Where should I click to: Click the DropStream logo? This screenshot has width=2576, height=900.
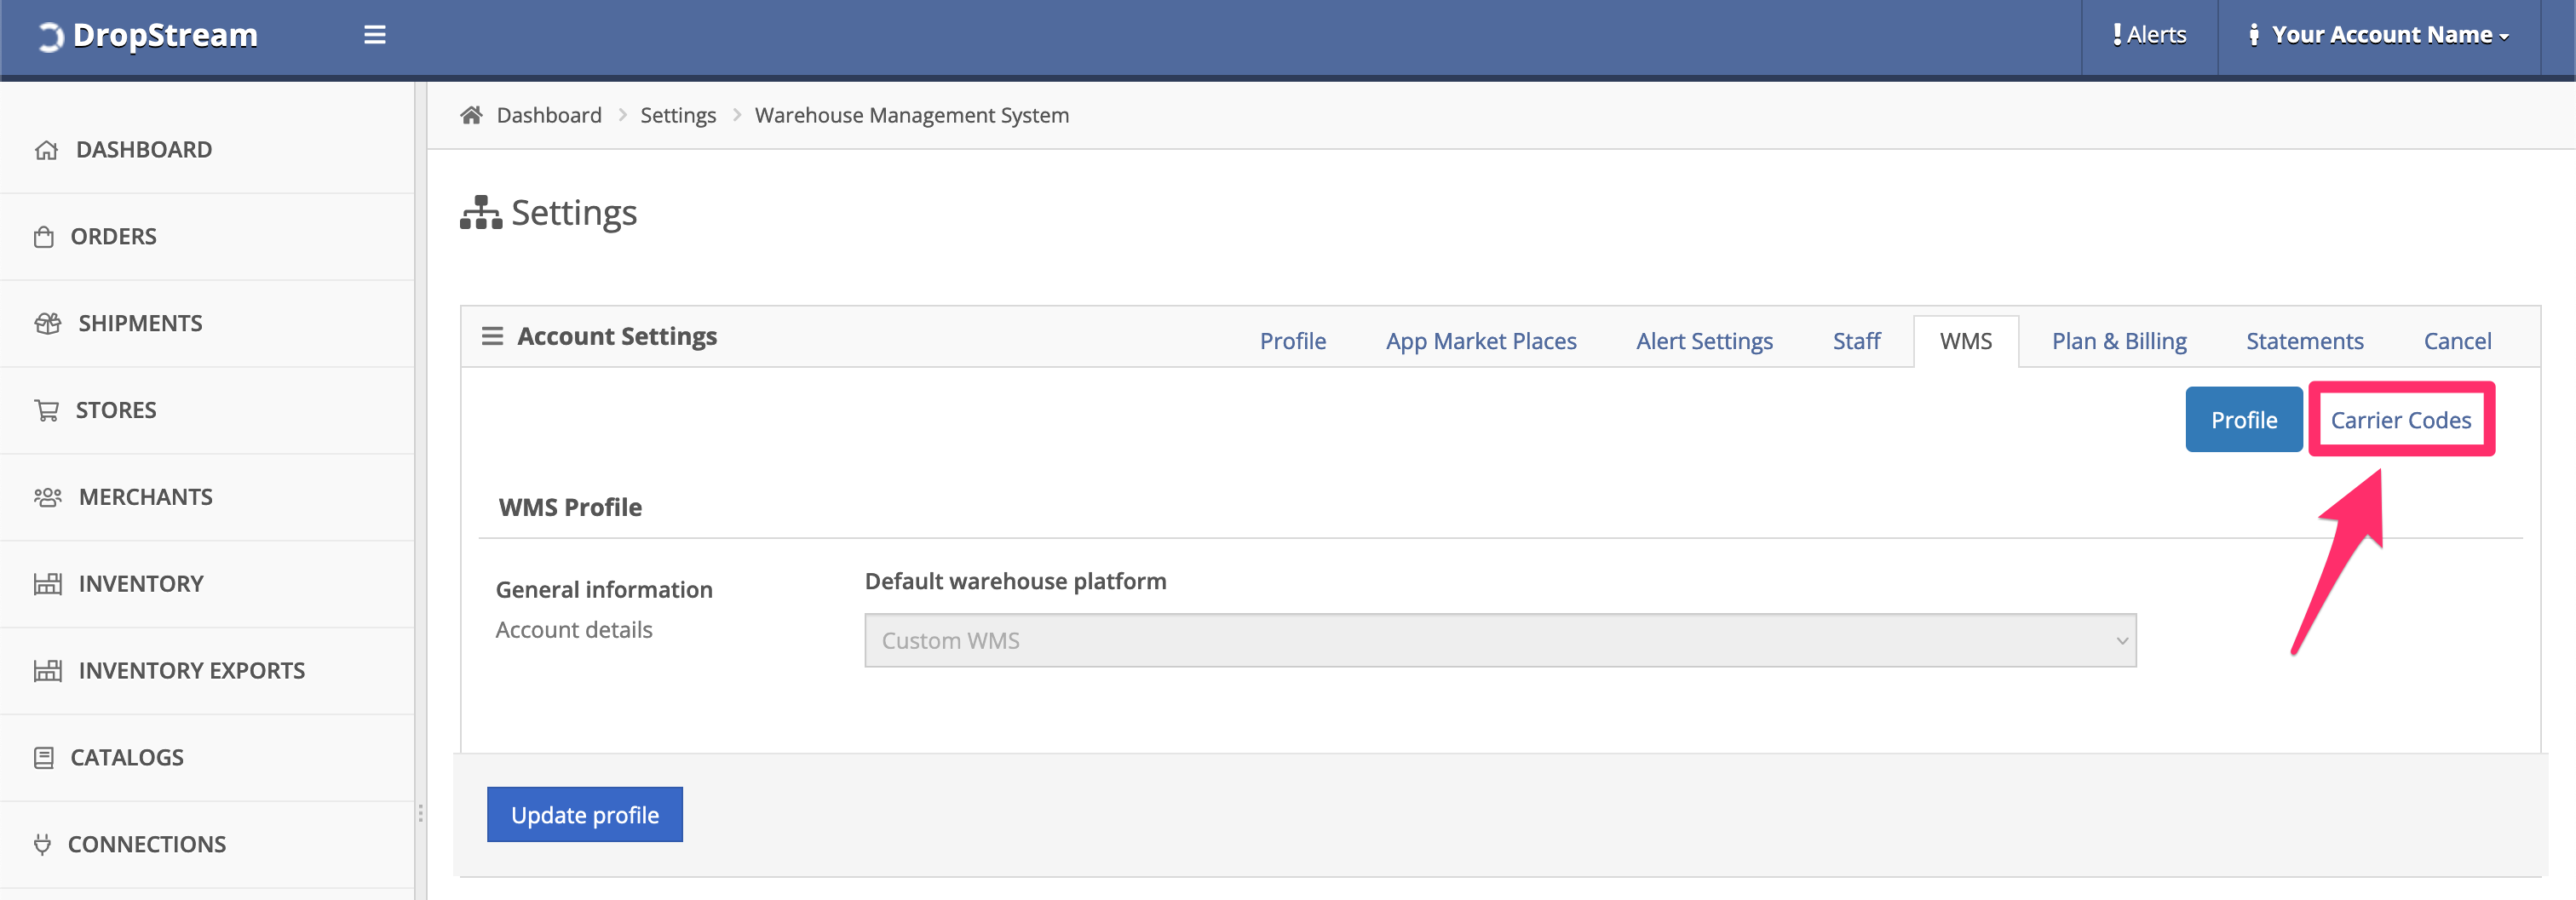[x=147, y=36]
